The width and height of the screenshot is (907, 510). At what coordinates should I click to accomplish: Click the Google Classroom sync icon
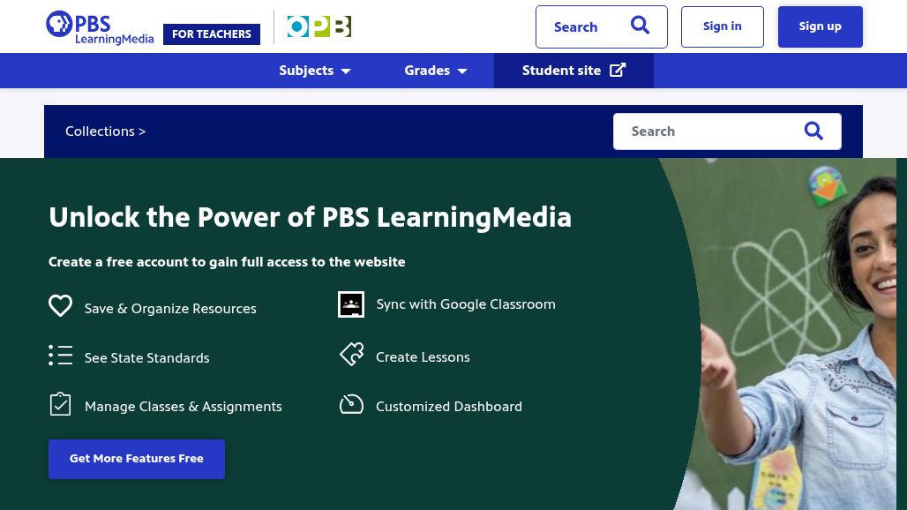click(351, 304)
